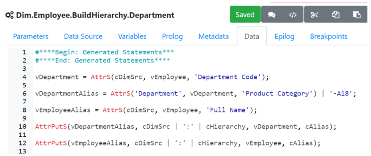Click the code brackets icon

(293, 15)
